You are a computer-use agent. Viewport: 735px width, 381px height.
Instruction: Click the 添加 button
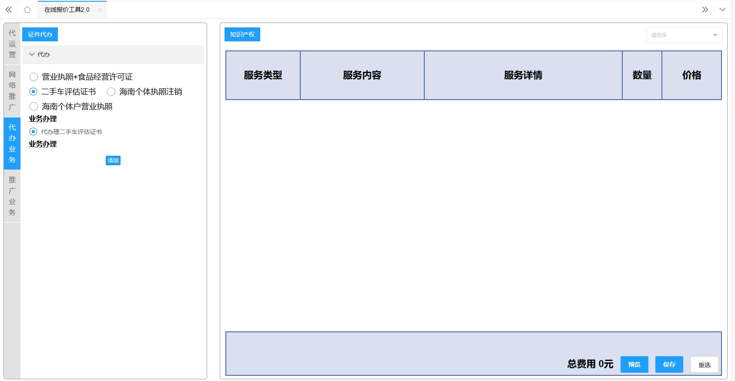click(113, 160)
